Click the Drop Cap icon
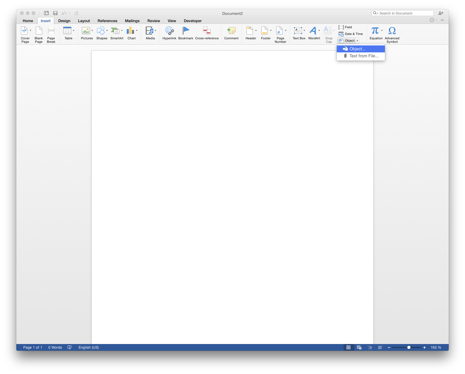Screen dimensions: 465x374 (x=328, y=31)
